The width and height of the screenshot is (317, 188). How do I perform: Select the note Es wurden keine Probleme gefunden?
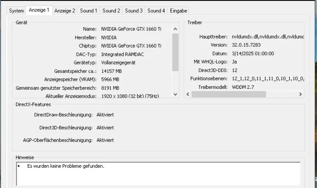pos(65,166)
